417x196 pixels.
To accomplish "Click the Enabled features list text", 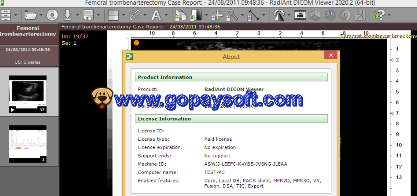I will coord(263,183).
